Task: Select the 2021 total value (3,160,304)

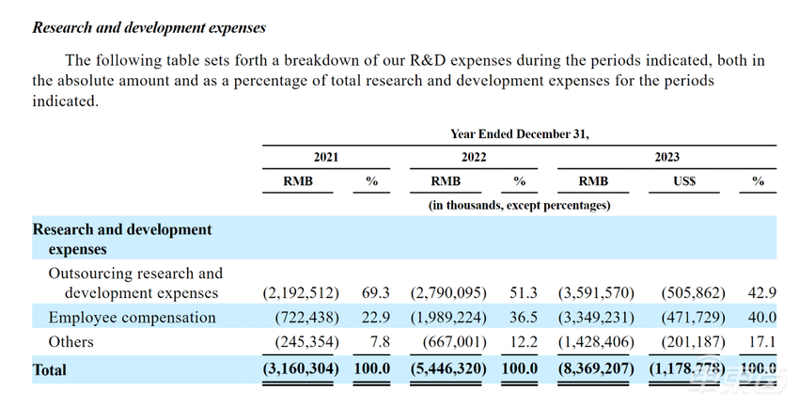Action: click(301, 369)
